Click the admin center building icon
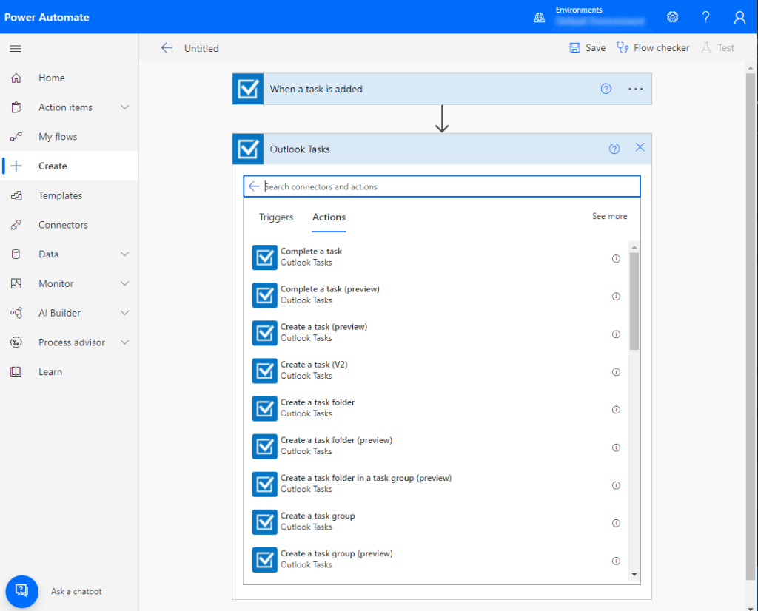This screenshot has height=611, width=758. 539,16
